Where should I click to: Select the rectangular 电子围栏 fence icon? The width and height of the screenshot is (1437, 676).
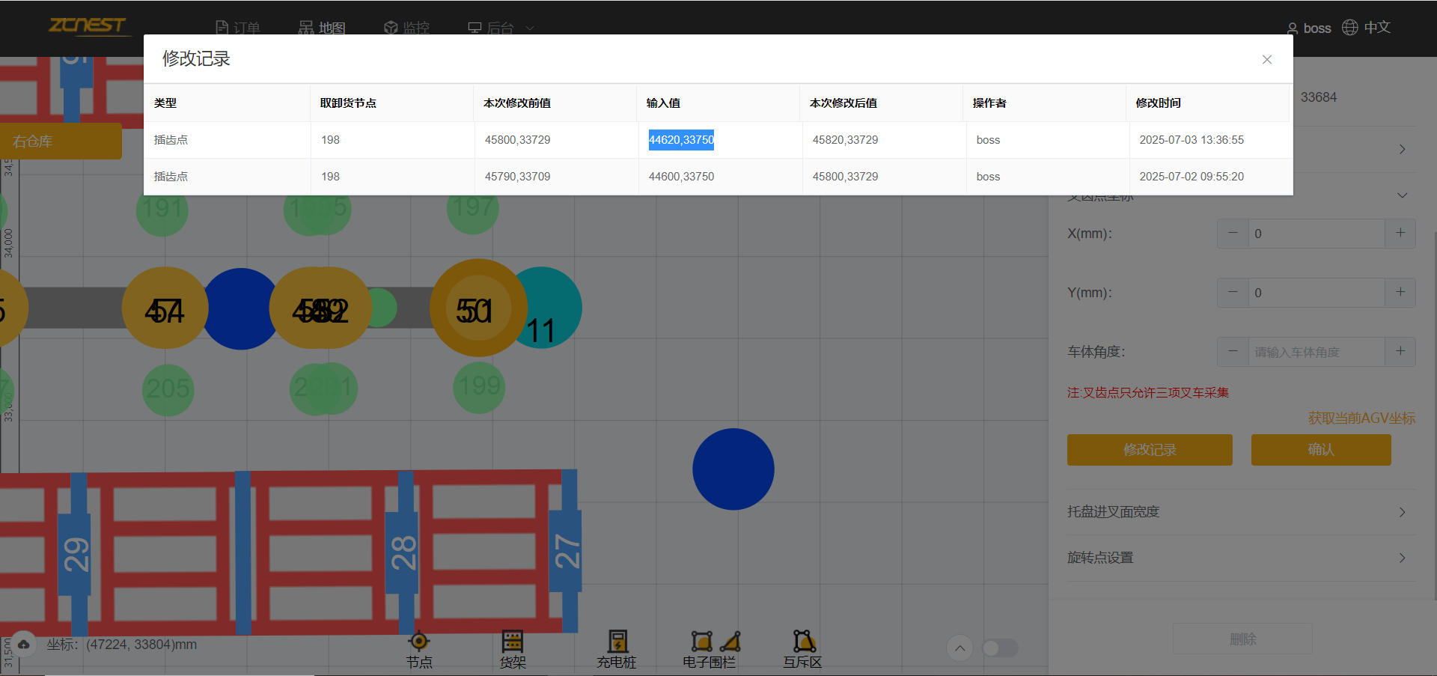(701, 642)
